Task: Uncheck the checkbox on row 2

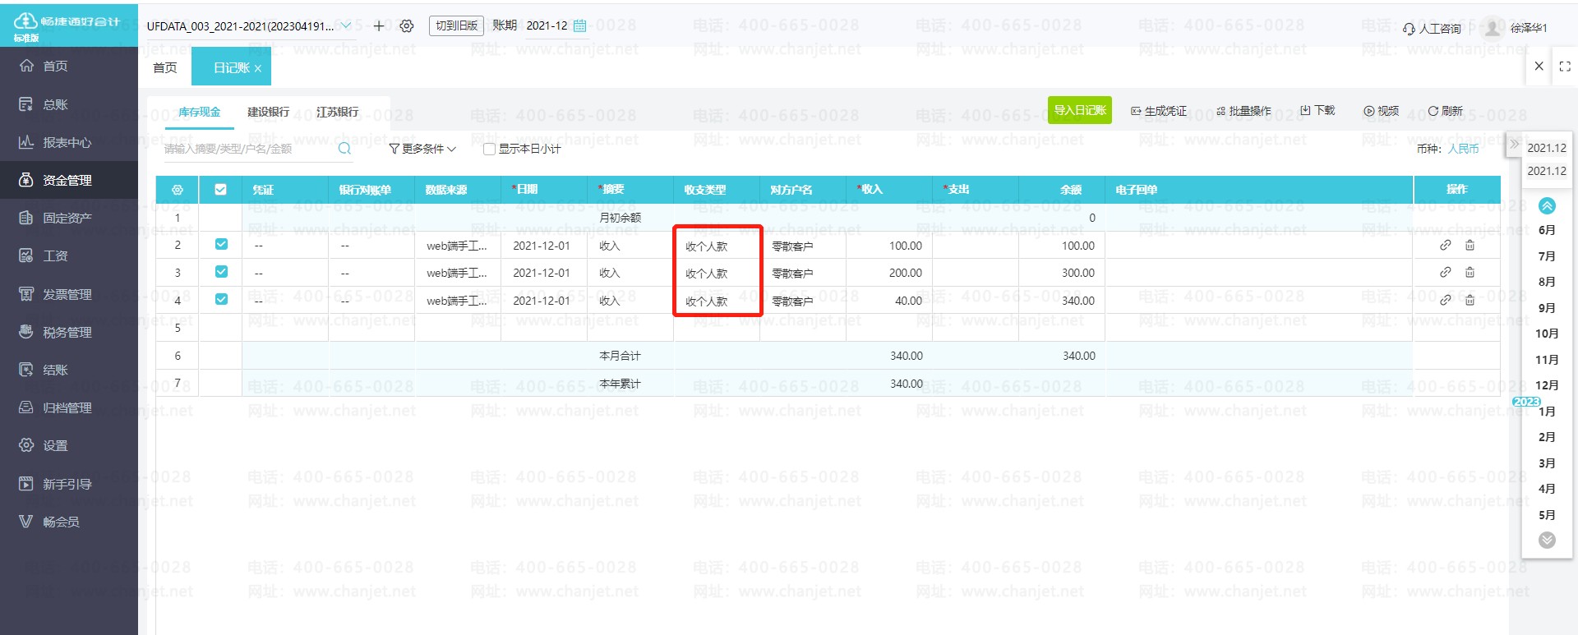Action: pyautogui.click(x=220, y=245)
